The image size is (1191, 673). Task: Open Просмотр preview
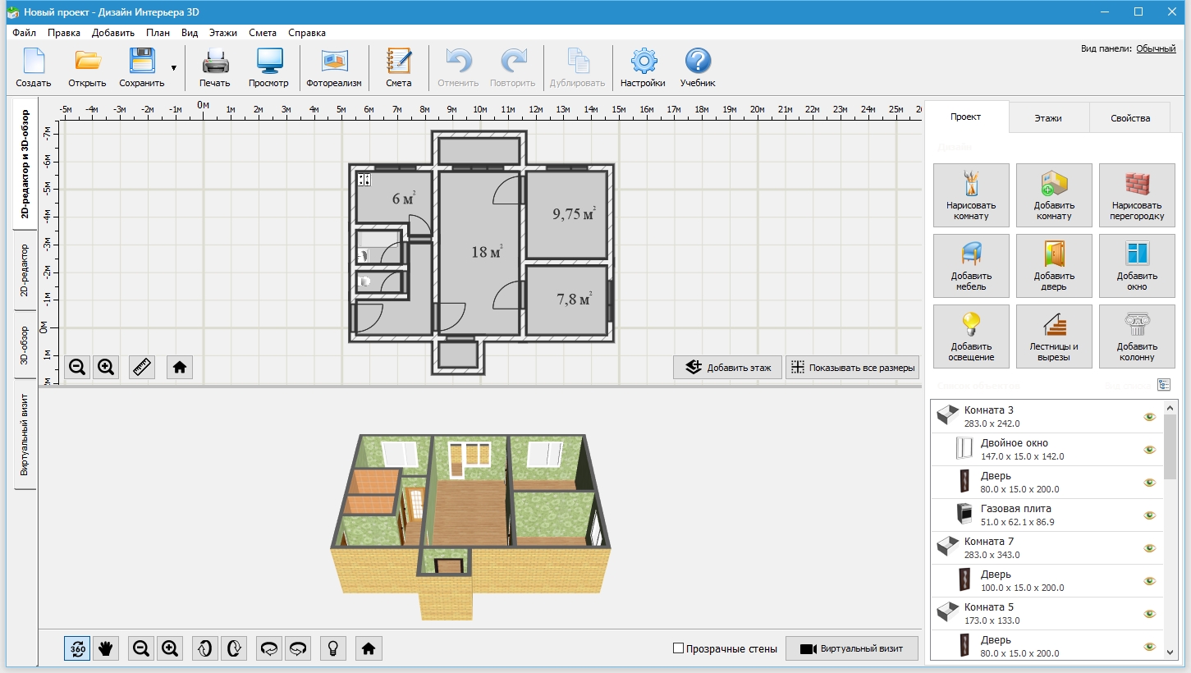pyautogui.click(x=269, y=67)
